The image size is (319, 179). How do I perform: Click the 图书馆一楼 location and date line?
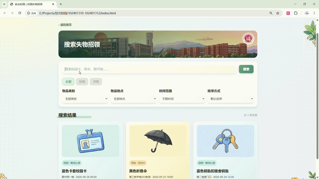point(79,177)
